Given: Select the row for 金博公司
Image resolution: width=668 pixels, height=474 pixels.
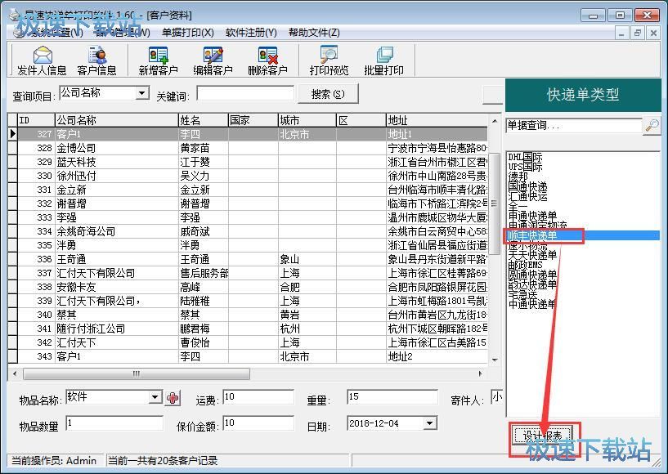Looking at the screenshot, I should (x=248, y=148).
